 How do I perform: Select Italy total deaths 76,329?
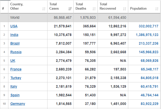[90, 86]
